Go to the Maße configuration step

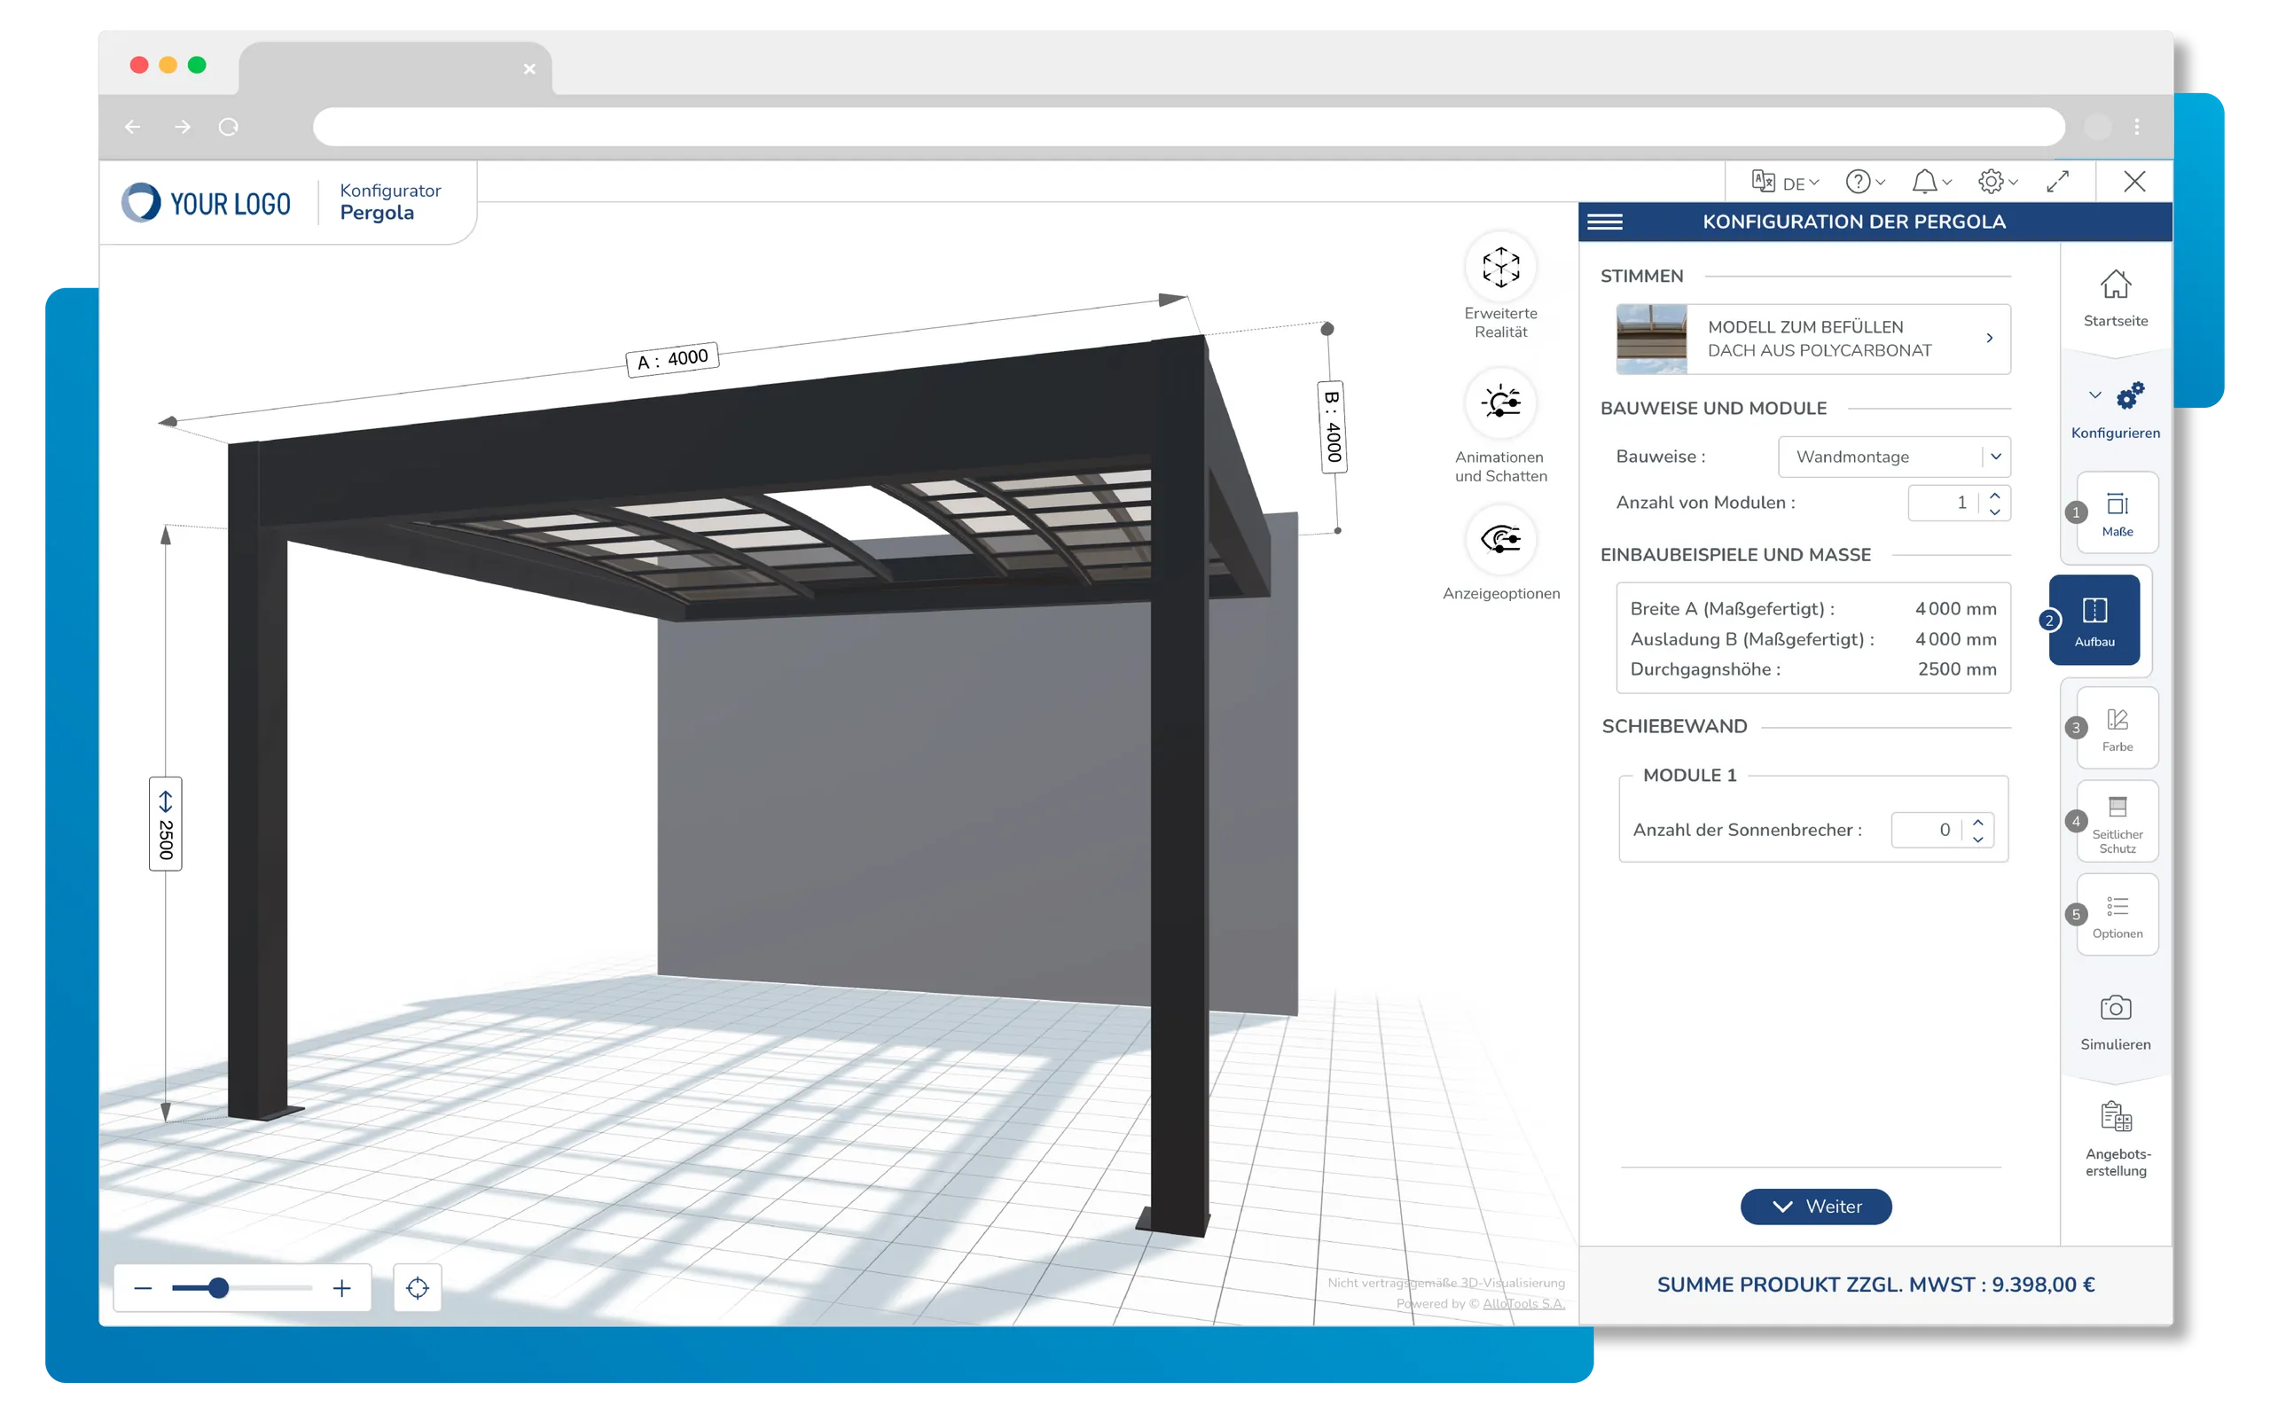2117,512
